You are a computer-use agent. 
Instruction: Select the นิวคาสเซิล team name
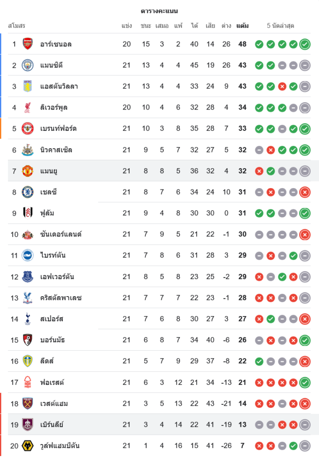[56, 150]
